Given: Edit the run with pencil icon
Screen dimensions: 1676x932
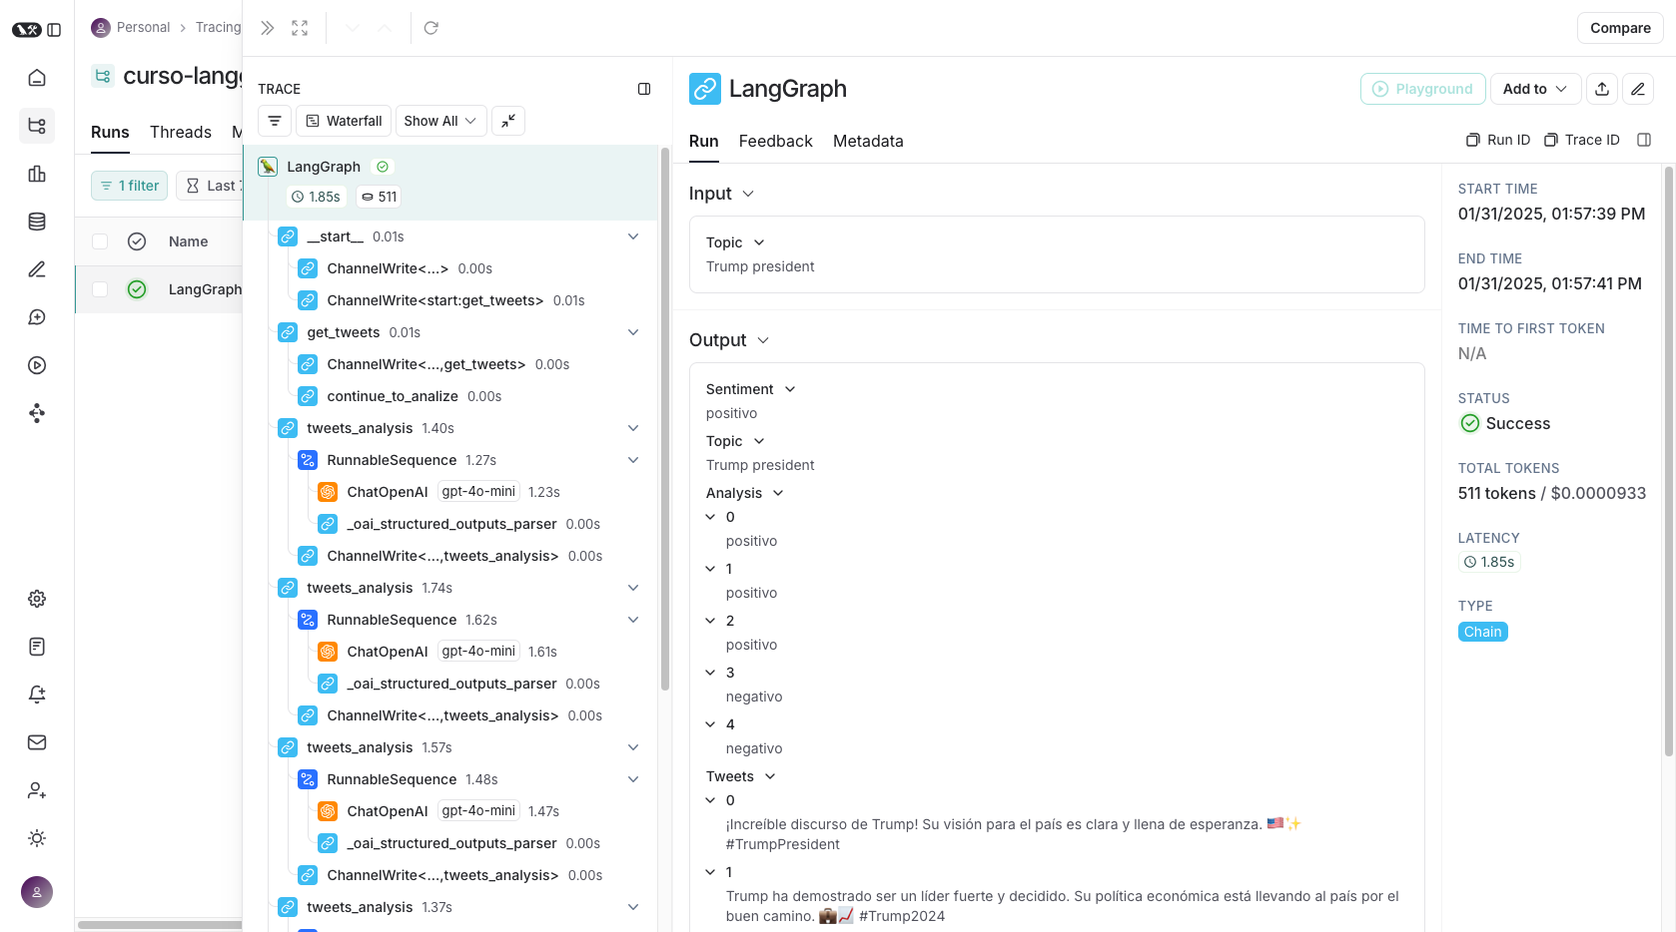Looking at the screenshot, I should (1638, 89).
